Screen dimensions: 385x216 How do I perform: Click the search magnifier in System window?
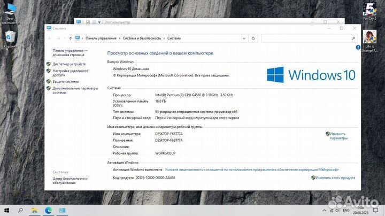tap(353, 38)
